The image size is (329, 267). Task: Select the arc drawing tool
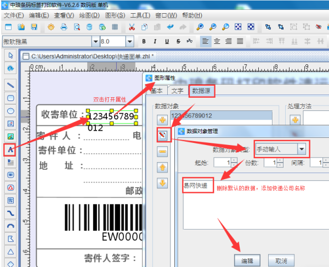point(10,226)
